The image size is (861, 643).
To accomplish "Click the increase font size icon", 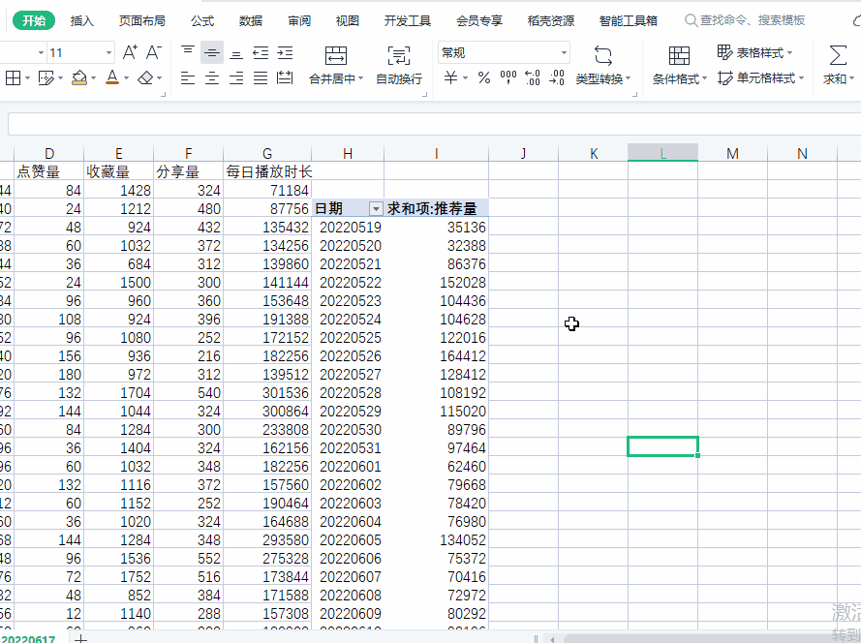I will [130, 53].
